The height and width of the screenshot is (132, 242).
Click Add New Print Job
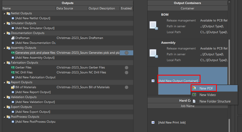tap(172, 122)
